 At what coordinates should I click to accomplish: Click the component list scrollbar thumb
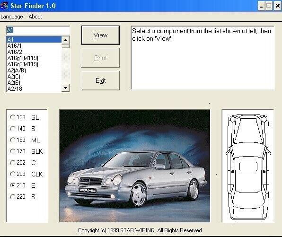(x=65, y=46)
